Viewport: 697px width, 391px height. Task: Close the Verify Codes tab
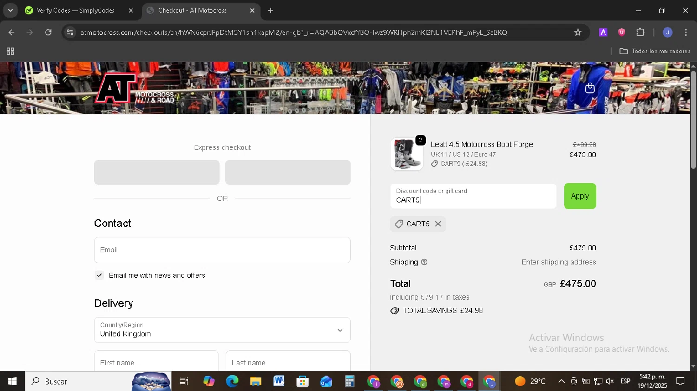[x=131, y=10]
